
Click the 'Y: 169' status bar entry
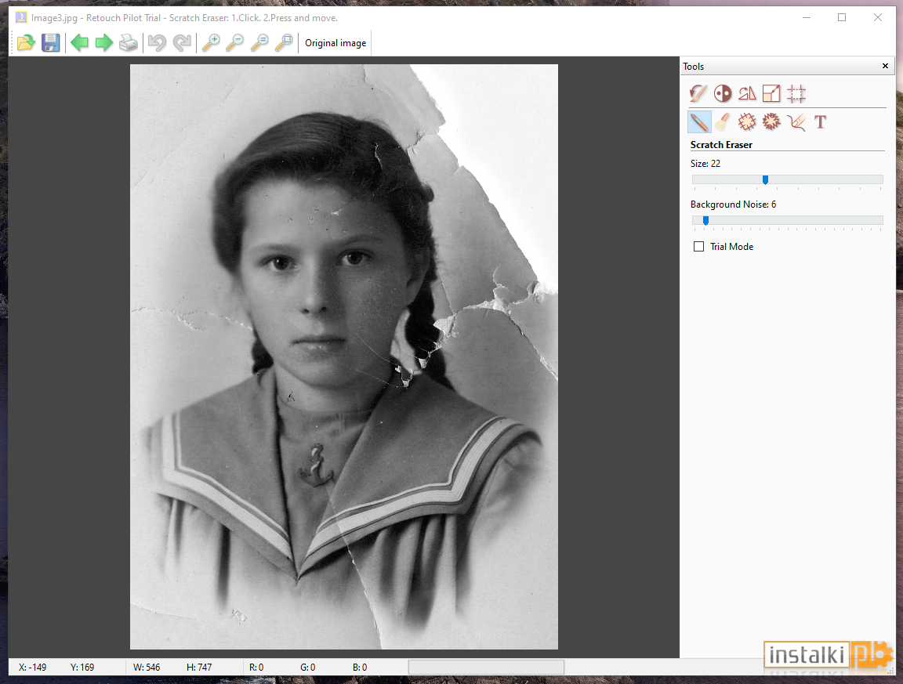82,668
